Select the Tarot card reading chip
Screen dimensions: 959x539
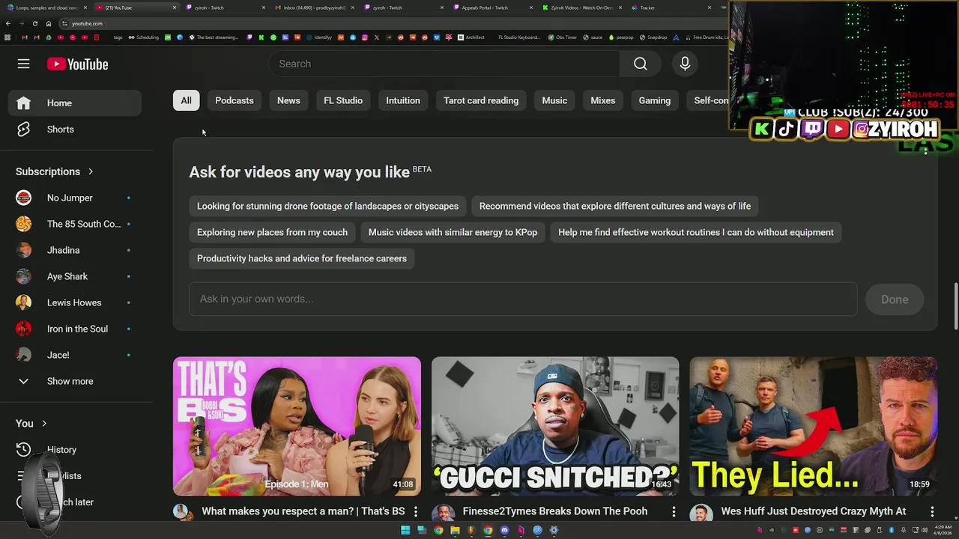click(481, 100)
